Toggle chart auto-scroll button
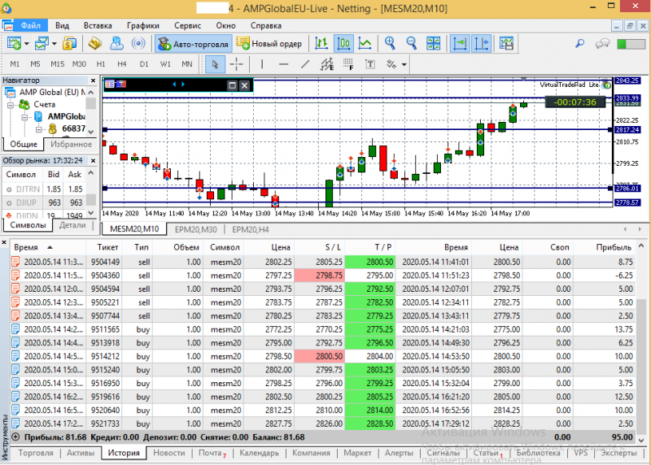This screenshot has height=465, width=651. (461, 43)
